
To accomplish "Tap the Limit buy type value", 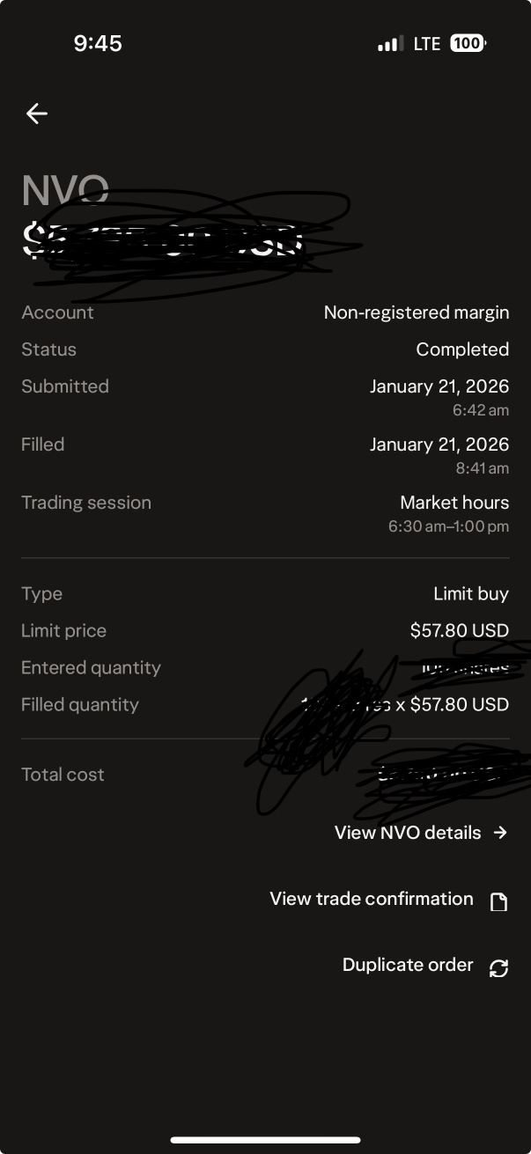I will pyautogui.click(x=471, y=594).
